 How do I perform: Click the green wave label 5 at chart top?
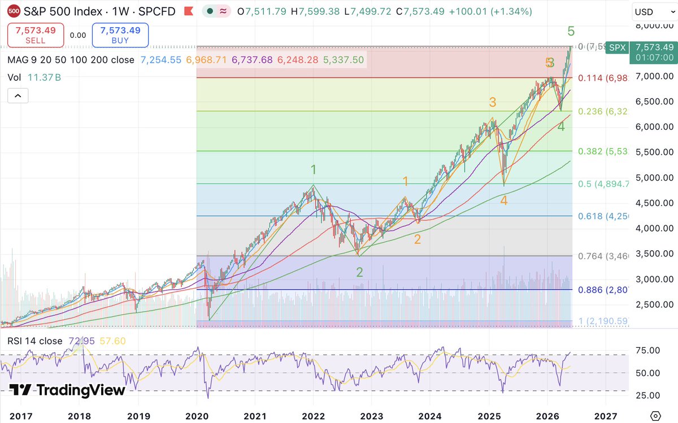pos(571,32)
